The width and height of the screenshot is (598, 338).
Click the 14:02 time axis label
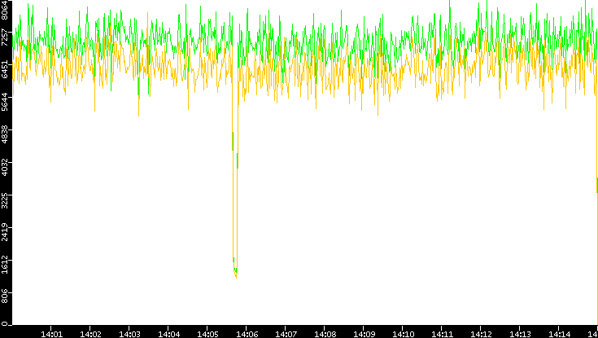tap(90, 334)
